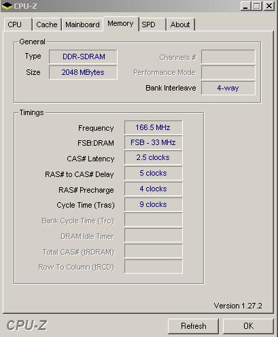Click the Refresh button
This screenshot has width=278, height=337.
(193, 326)
